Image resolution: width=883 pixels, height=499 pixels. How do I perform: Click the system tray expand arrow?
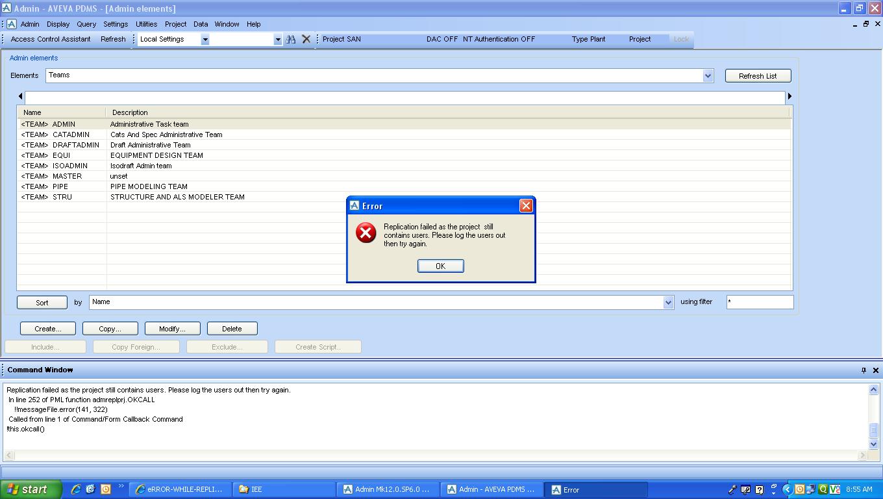[x=788, y=489]
